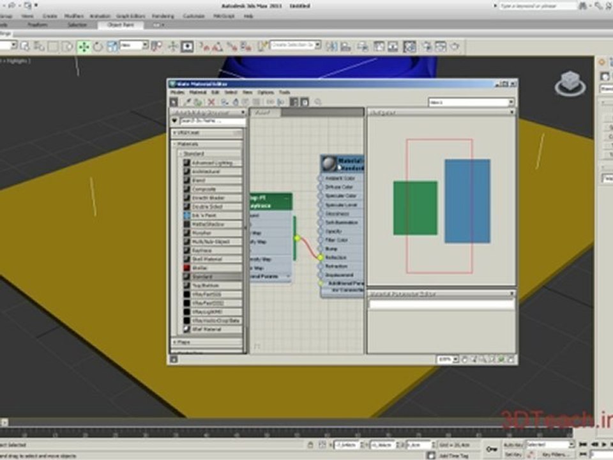The width and height of the screenshot is (613, 460).
Task: Select the View1 tab in Slate editor
Action: coord(265,112)
